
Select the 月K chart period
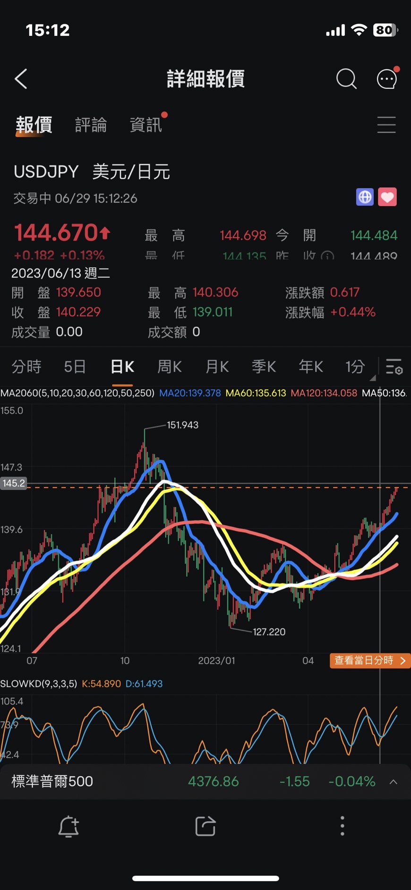click(217, 367)
